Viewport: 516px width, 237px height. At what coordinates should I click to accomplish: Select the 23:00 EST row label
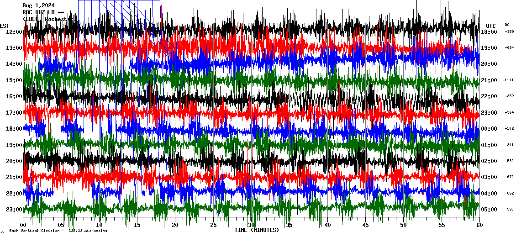coord(15,210)
